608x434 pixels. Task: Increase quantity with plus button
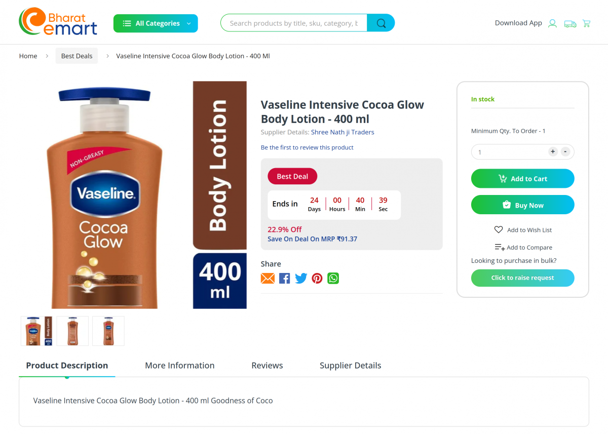(x=553, y=151)
